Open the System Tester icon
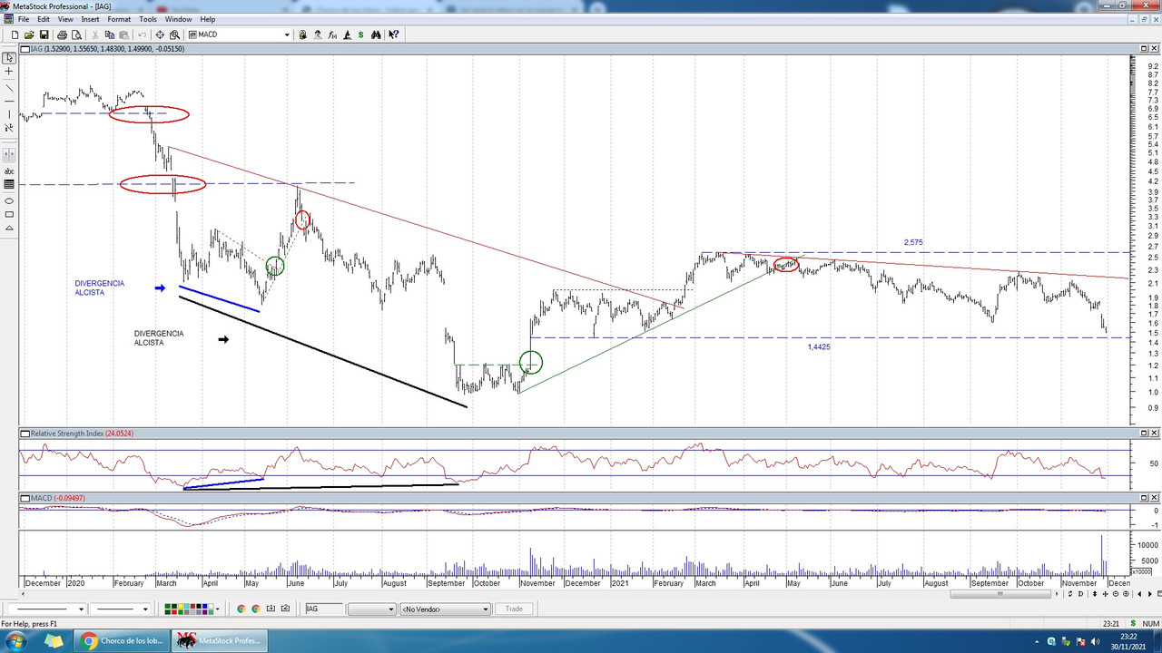The width and height of the screenshot is (1162, 653). 346,34
